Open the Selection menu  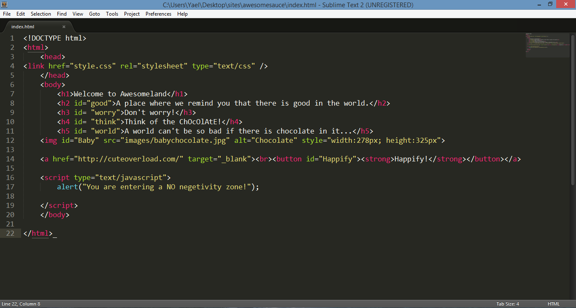pos(41,14)
